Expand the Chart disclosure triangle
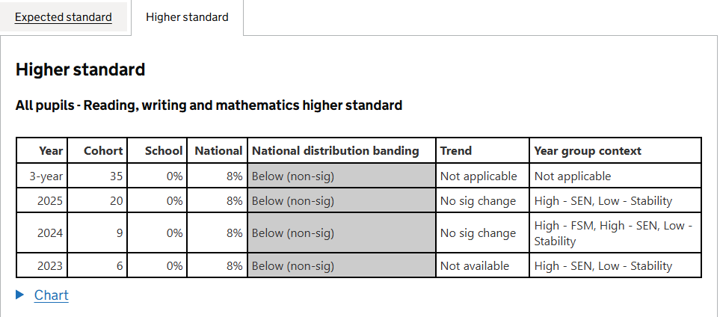Screen dimensions: 720x317 click(x=20, y=295)
